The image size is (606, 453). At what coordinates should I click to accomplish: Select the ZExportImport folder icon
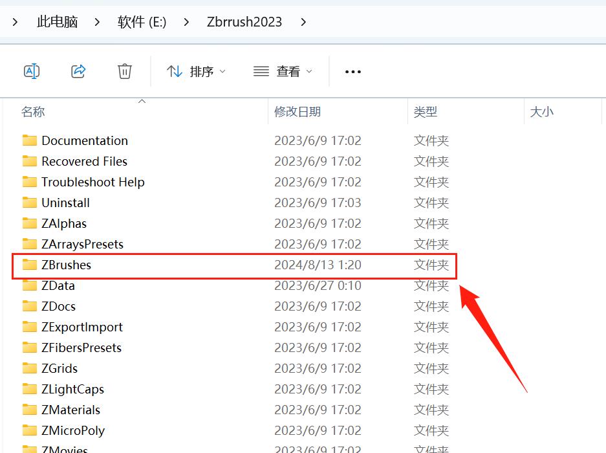pyautogui.click(x=30, y=327)
